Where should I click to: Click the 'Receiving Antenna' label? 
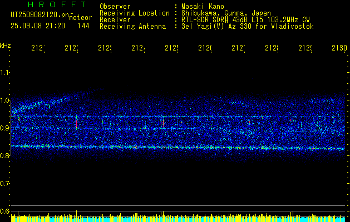click(x=132, y=27)
